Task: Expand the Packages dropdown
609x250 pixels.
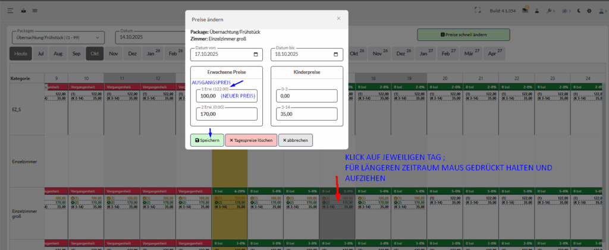Action: click(58, 37)
